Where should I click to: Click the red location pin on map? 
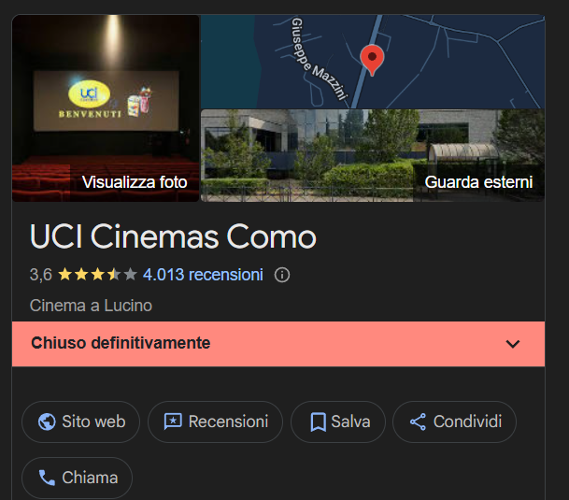[x=372, y=60]
